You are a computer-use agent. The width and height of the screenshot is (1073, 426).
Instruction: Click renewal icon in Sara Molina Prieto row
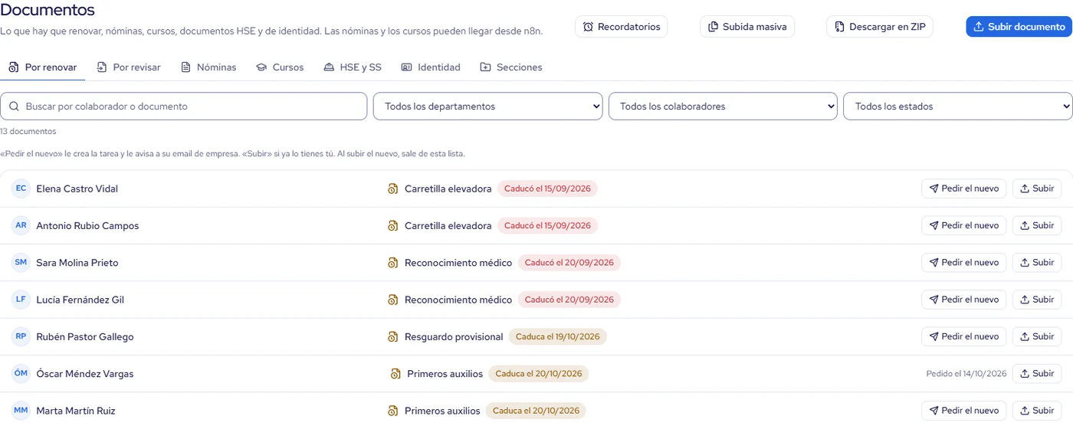(393, 263)
